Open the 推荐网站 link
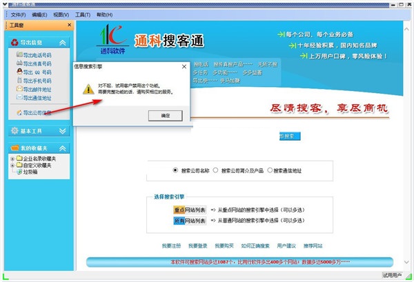This screenshot has width=414, height=282. [313, 246]
